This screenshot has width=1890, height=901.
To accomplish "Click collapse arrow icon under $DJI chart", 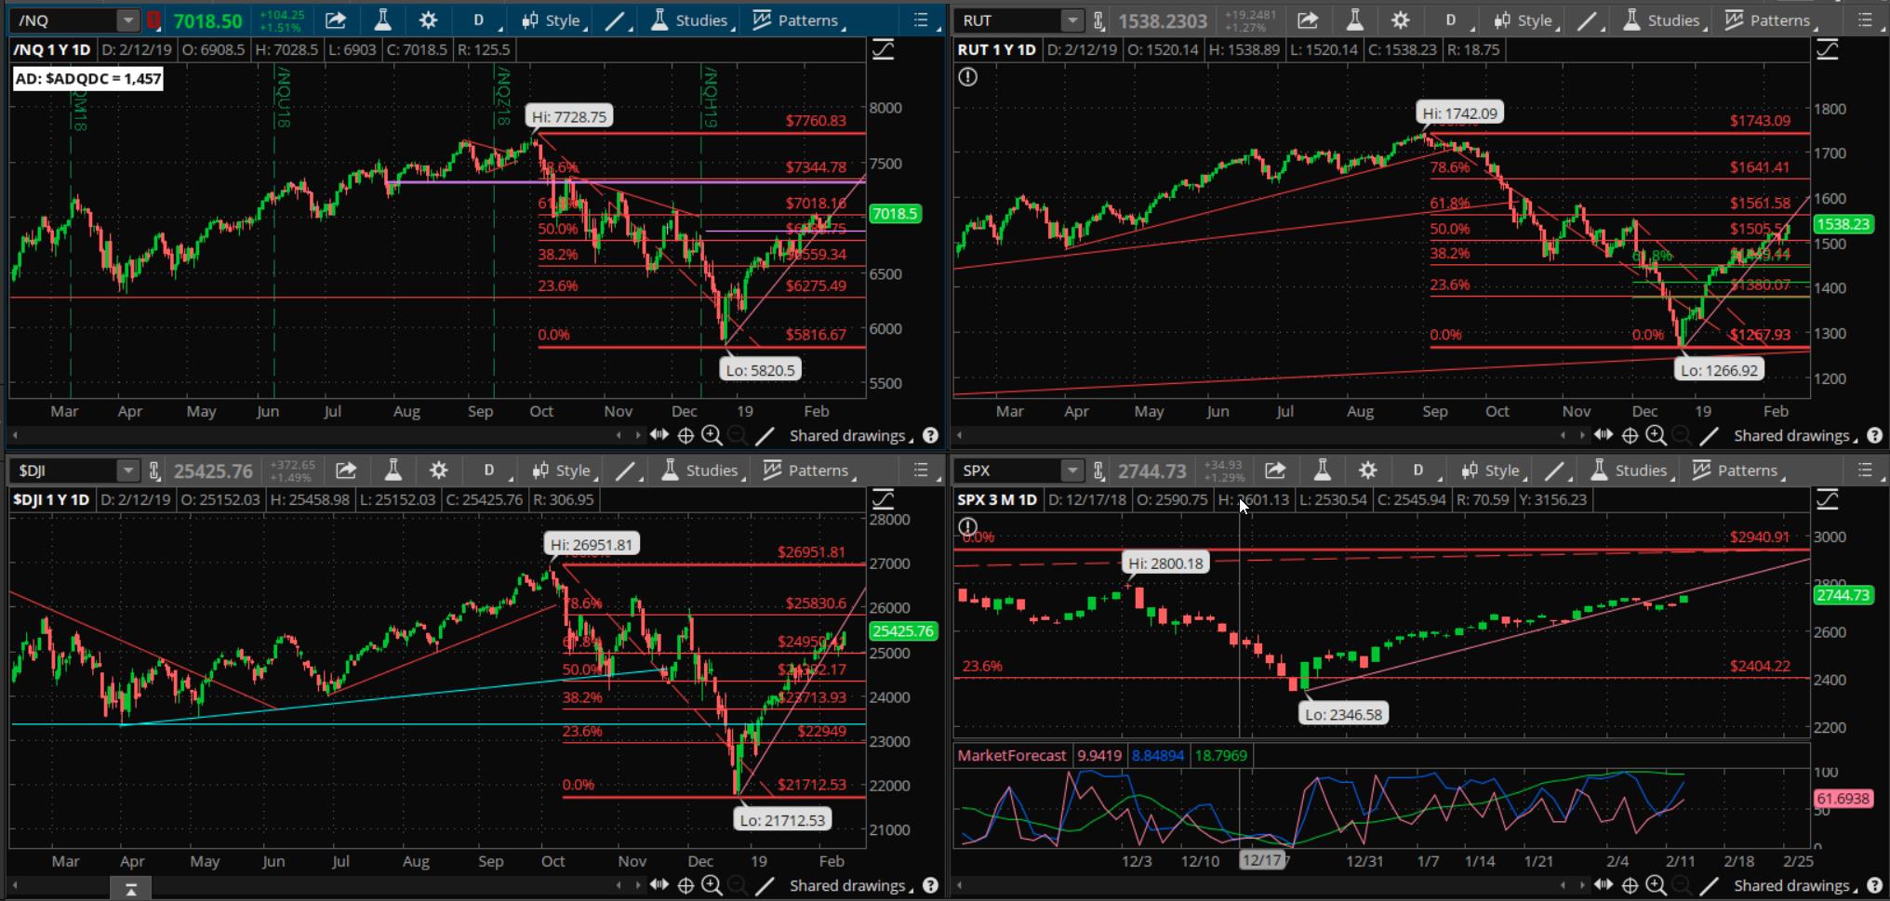I will pyautogui.click(x=131, y=890).
